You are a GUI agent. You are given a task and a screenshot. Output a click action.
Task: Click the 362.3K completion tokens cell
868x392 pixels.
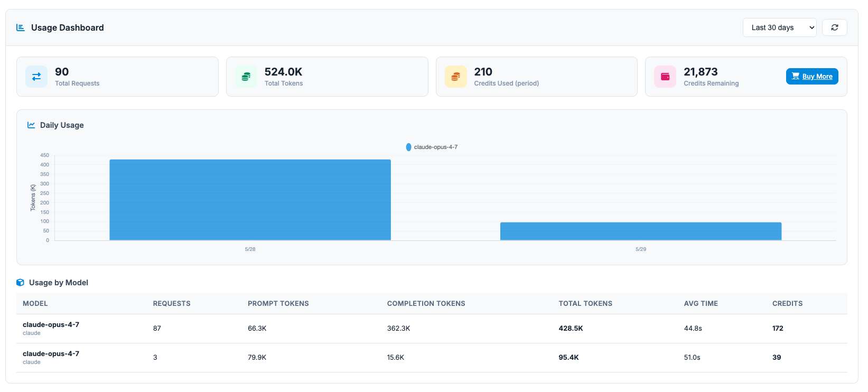pyautogui.click(x=399, y=329)
